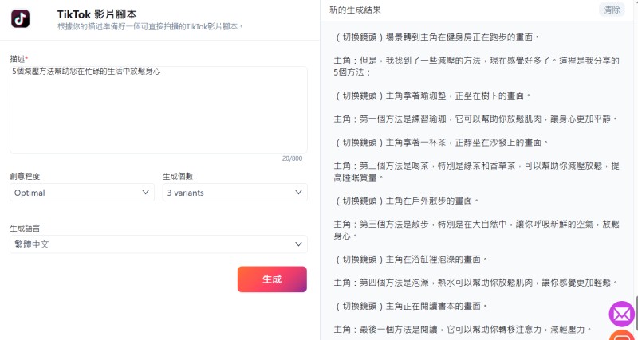Click the line about 第一個方法是練習瑜珈
The image size is (638, 340).
[476, 119]
